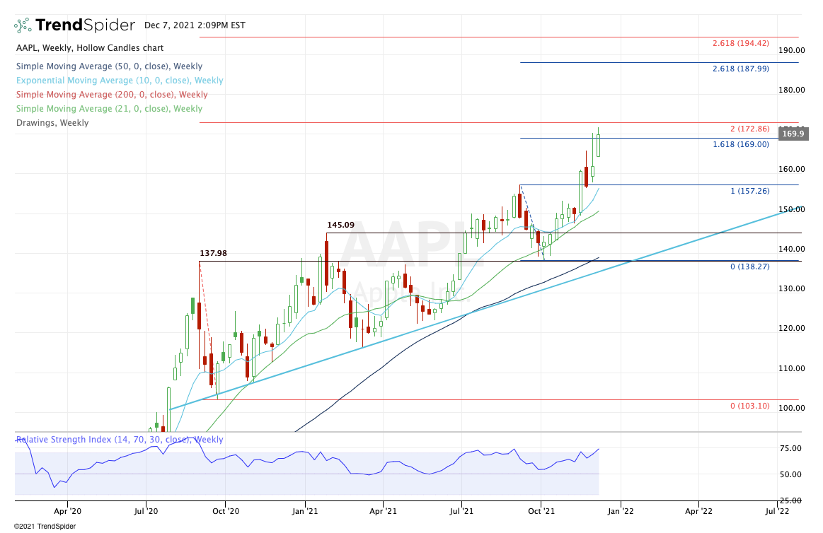Click the TrendSpider brand name text
The width and height of the screenshot is (823, 533).
(x=85, y=25)
